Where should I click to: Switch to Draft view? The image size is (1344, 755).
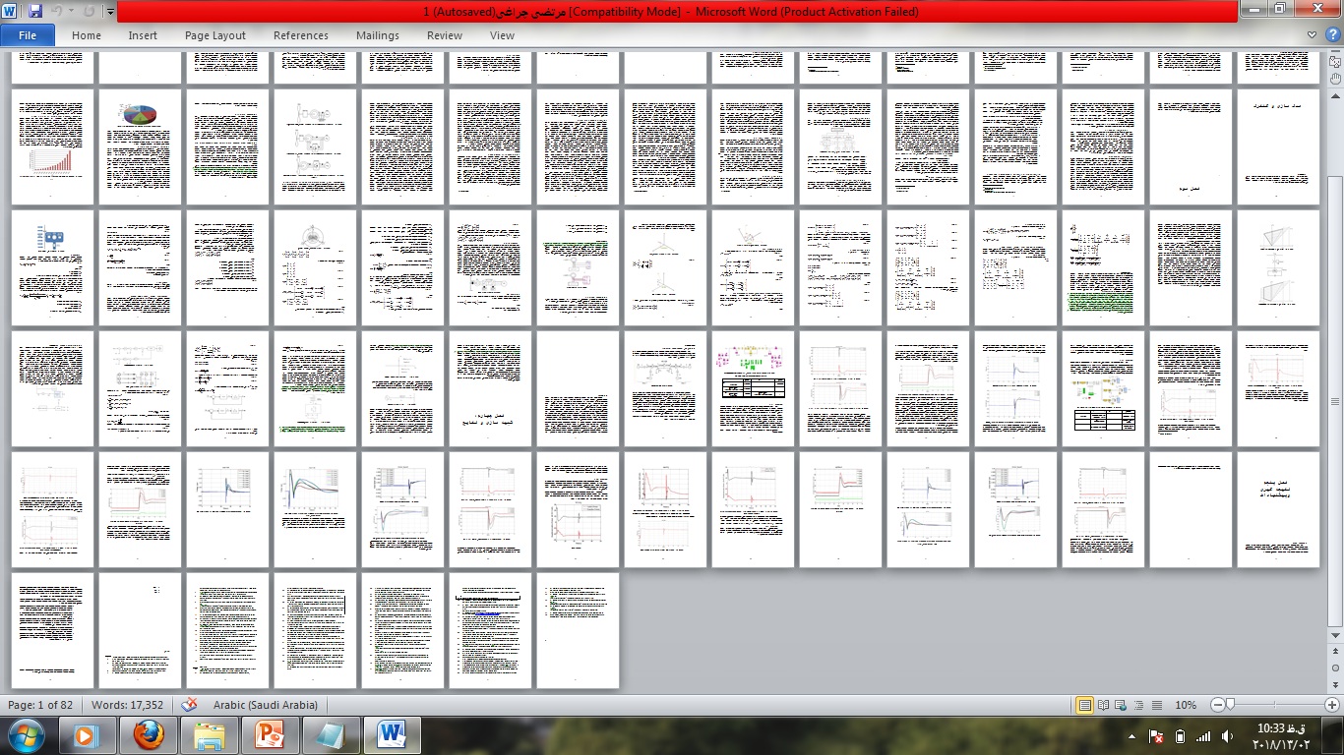(1157, 705)
